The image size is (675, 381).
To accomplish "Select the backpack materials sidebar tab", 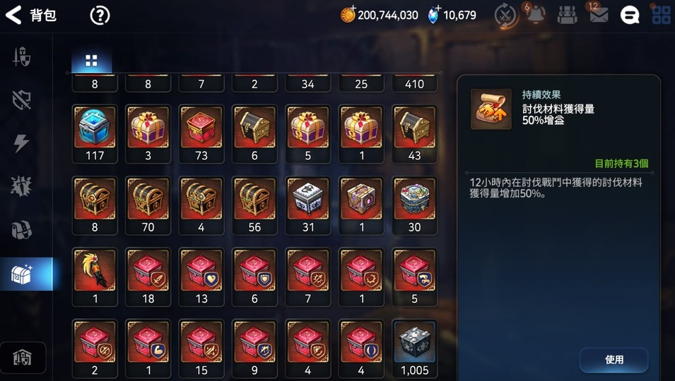I will click(21, 230).
